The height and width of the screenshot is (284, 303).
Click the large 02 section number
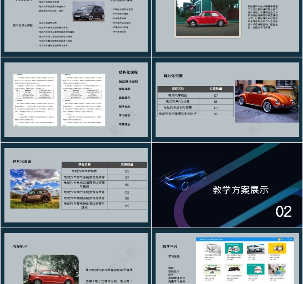(x=284, y=212)
